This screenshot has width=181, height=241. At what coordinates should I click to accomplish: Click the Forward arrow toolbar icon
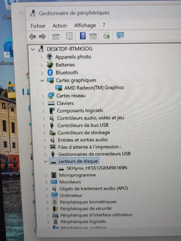[x=42, y=37]
